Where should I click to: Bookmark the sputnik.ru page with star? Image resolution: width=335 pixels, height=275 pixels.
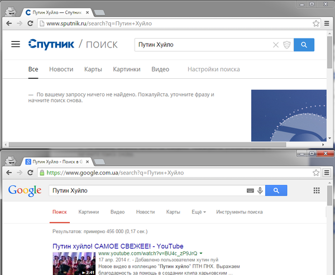tap(316, 23)
